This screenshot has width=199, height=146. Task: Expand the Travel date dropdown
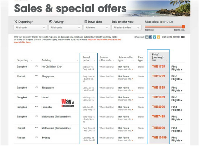click(97, 27)
